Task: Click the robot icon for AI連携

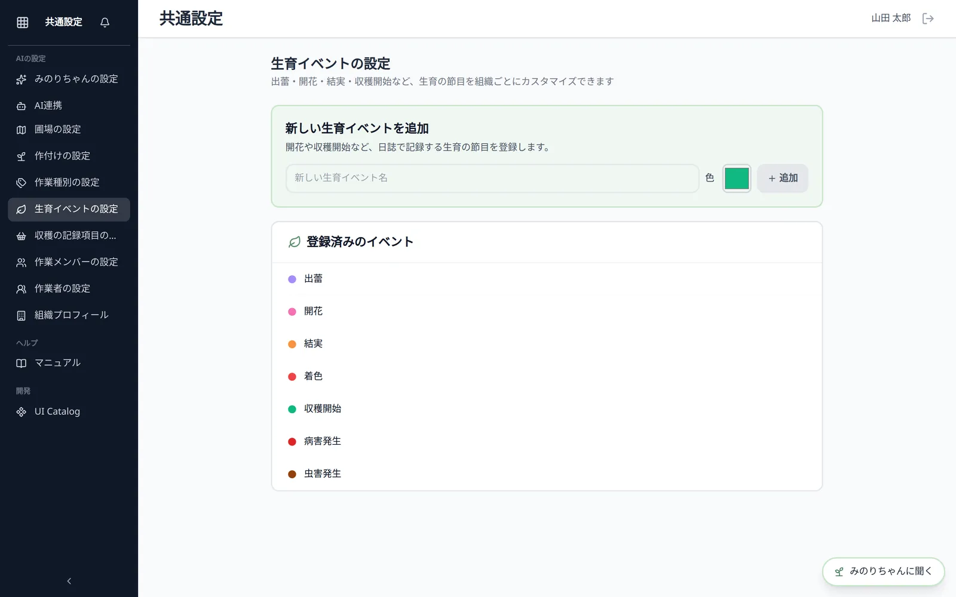Action: [x=22, y=106]
